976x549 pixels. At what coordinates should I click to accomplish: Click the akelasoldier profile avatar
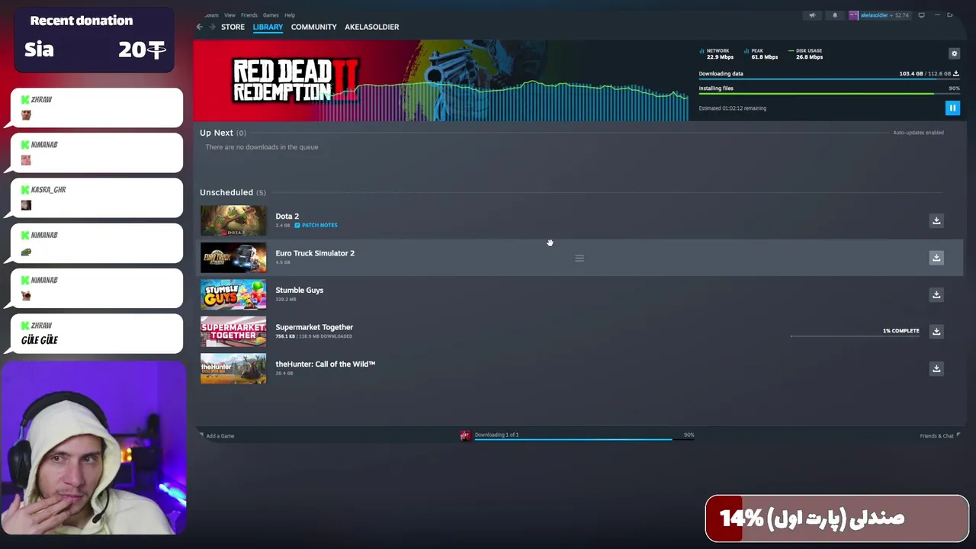click(853, 15)
